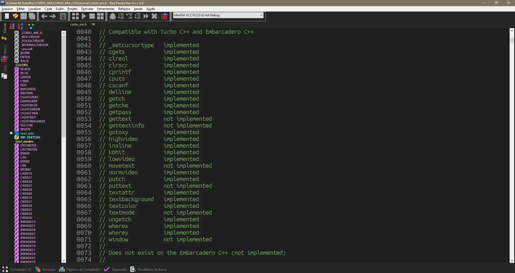515x273 pixels.
Task: Select LIGHTMAGENTA enum in class browser
Action: pyautogui.click(x=32, y=121)
